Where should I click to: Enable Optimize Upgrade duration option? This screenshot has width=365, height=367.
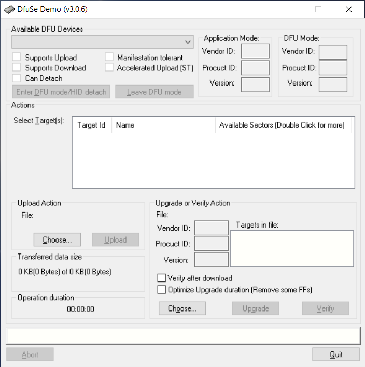[162, 290]
